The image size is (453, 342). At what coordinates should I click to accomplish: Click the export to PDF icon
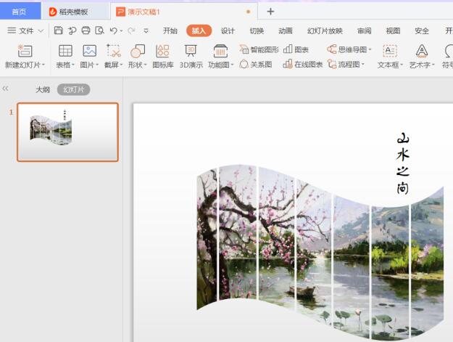(x=72, y=30)
